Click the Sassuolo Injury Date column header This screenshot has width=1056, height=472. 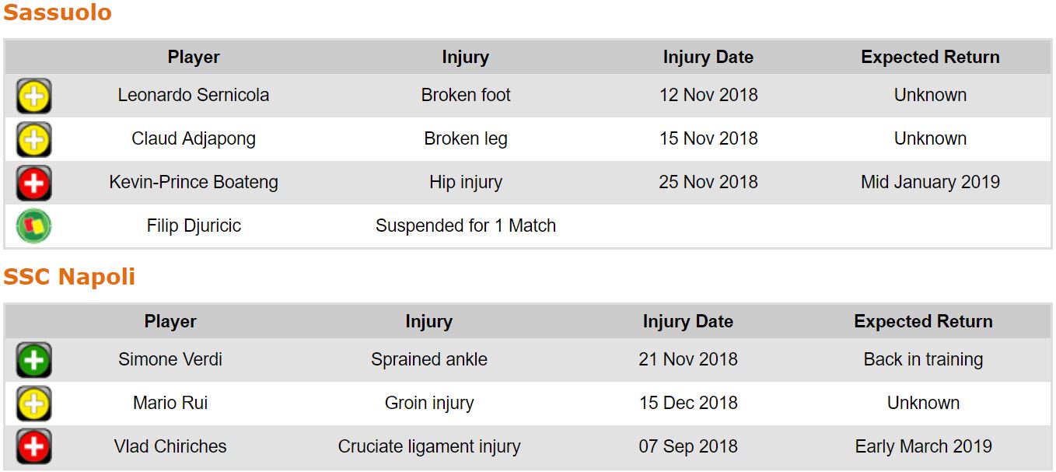708,58
